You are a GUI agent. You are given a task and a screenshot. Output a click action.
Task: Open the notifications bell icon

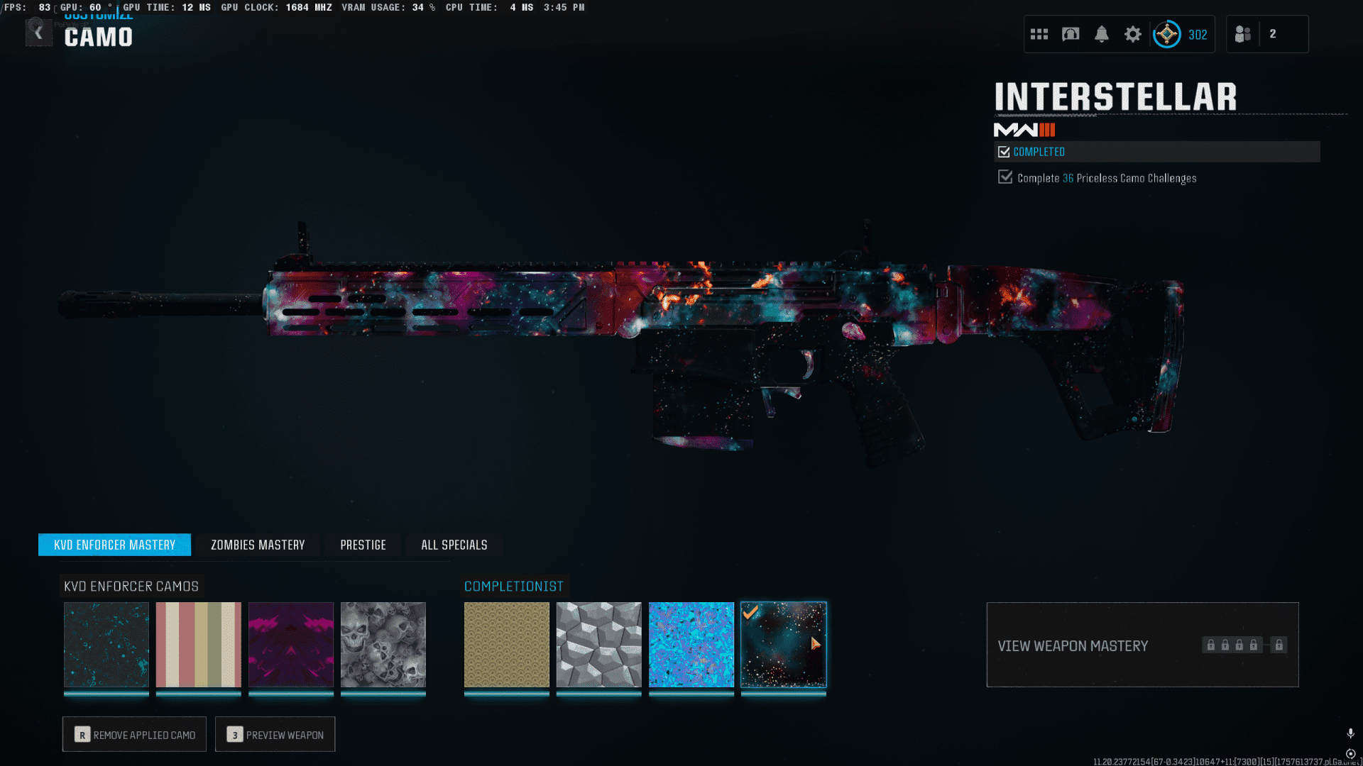coord(1102,34)
